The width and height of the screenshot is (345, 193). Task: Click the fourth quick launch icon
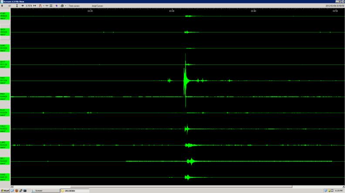pos(25,190)
